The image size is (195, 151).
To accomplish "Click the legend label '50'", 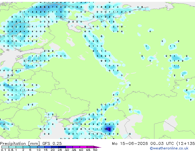I will tap(95, 150).
